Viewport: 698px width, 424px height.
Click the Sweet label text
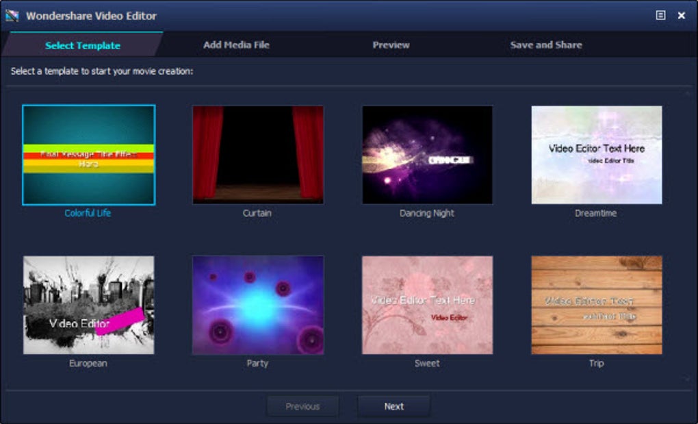pyautogui.click(x=427, y=363)
